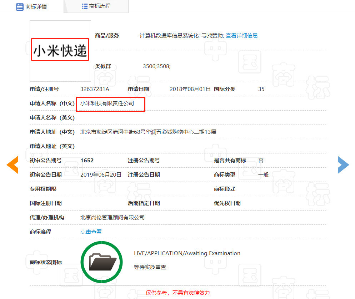The width and height of the screenshot is (355, 299).
Task: Click the 后期指定日期 field label
Action: point(144,203)
